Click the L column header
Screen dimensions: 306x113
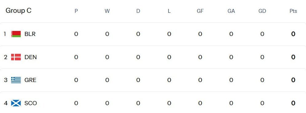[169, 11]
